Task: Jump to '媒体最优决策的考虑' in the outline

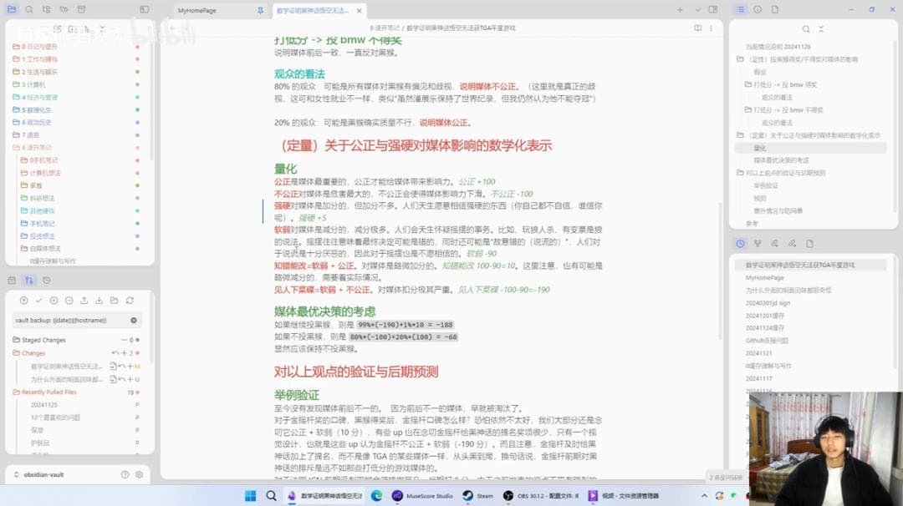Action: click(x=781, y=160)
